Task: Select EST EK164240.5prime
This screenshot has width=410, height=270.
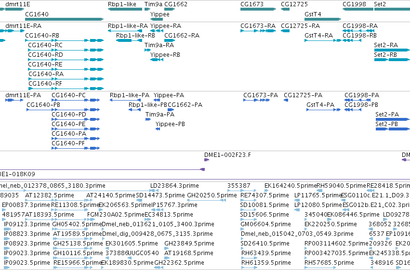Action: pyautogui.click(x=290, y=186)
